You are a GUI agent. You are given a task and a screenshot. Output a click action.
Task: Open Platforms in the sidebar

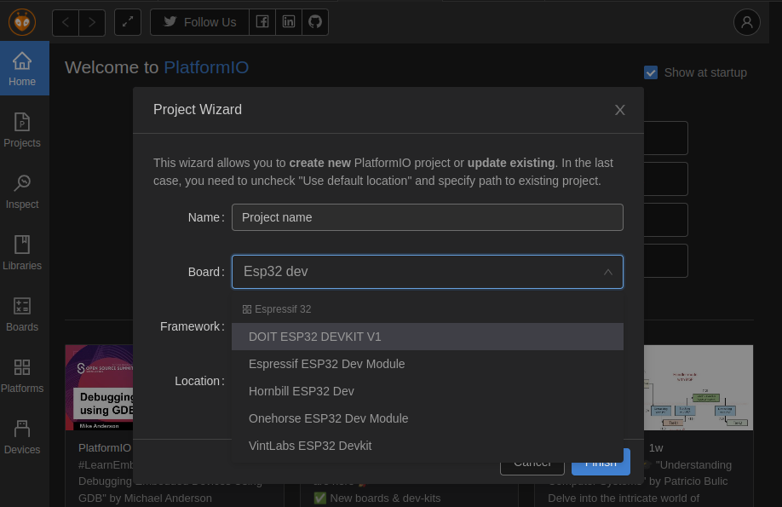click(x=22, y=375)
